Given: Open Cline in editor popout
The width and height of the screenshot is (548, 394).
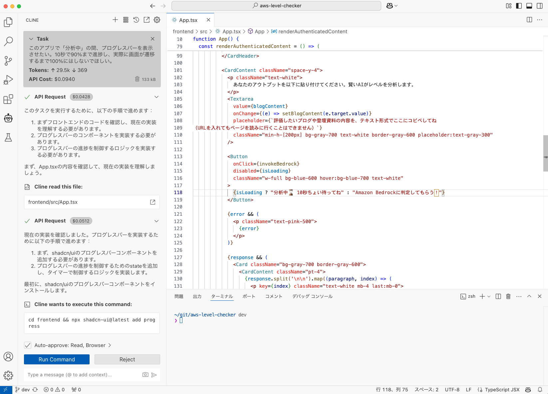Looking at the screenshot, I should click(x=146, y=20).
